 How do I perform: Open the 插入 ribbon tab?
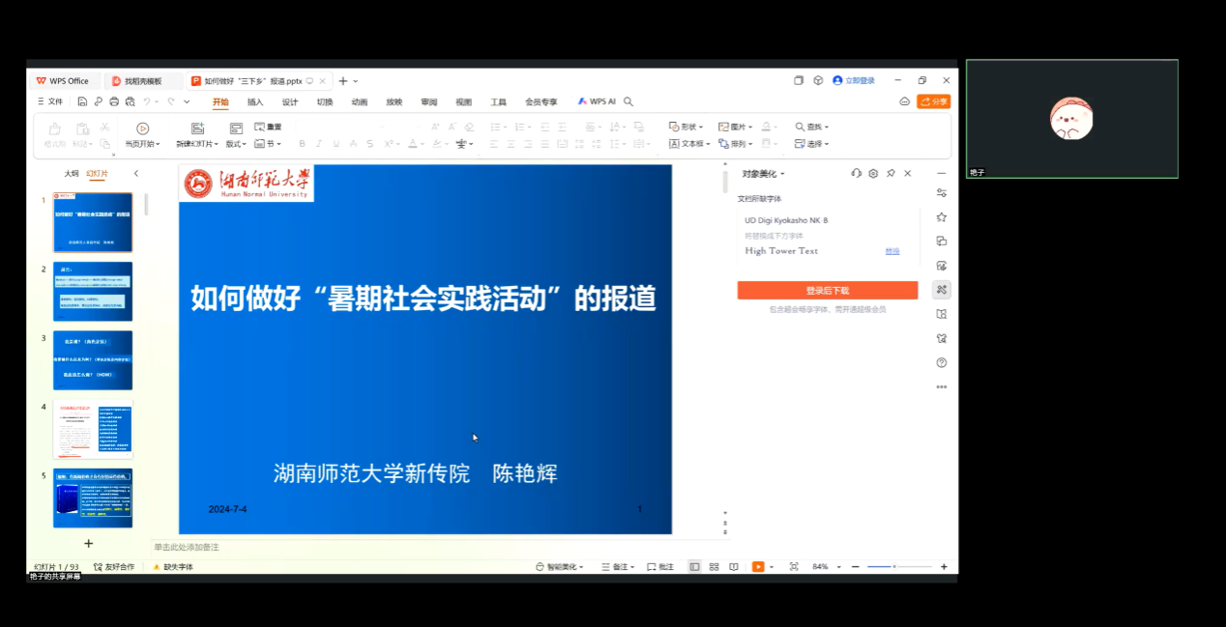(255, 101)
